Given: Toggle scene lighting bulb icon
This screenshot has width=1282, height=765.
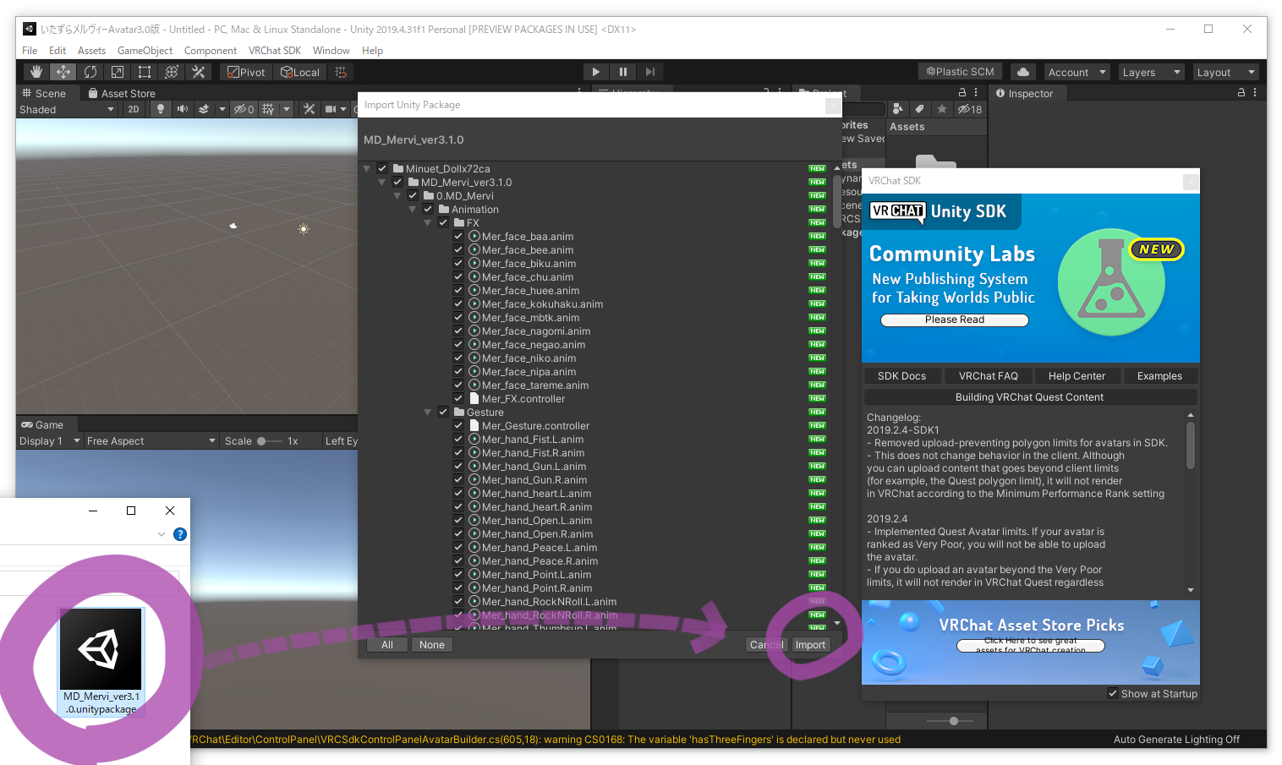Looking at the screenshot, I should 160,109.
